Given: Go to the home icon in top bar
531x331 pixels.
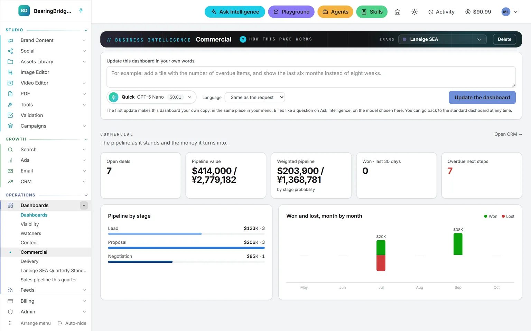Looking at the screenshot, I should 398,12.
